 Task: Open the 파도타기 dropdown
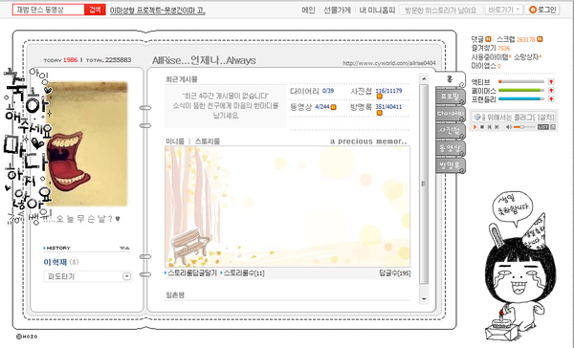(x=88, y=276)
